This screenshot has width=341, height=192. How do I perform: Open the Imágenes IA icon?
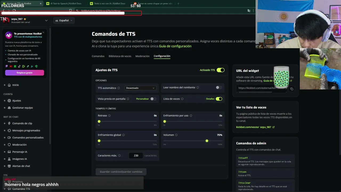click(x=9, y=159)
